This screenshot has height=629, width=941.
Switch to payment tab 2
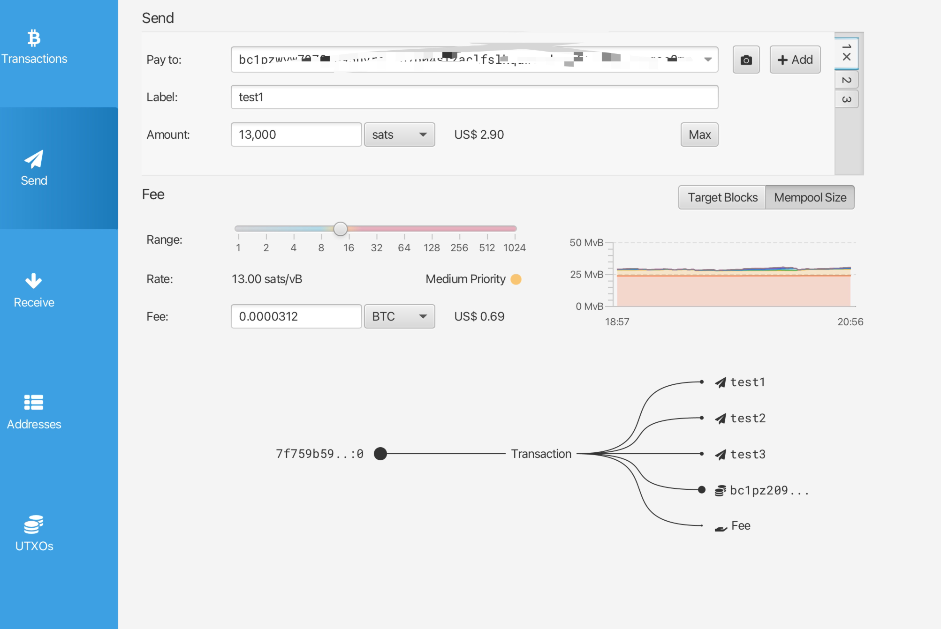click(x=847, y=80)
